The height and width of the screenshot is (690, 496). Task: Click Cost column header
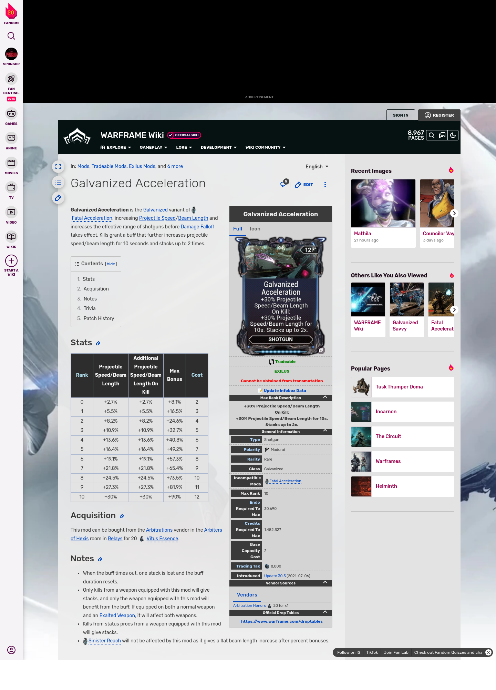point(197,375)
